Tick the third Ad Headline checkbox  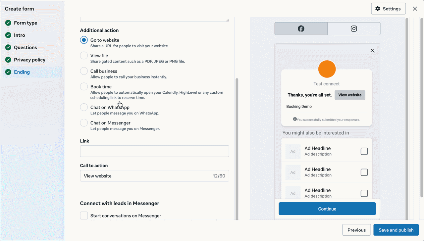click(x=364, y=193)
